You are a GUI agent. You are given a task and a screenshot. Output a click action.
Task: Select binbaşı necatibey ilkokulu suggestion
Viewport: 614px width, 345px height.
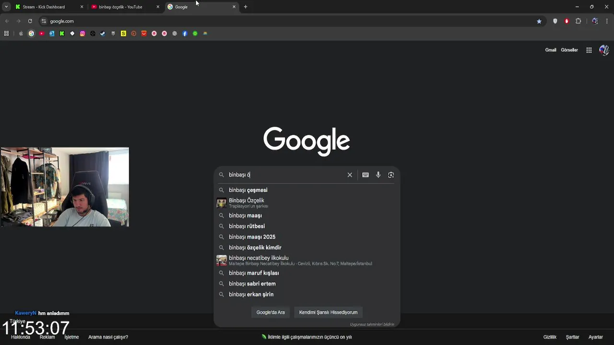click(x=307, y=261)
